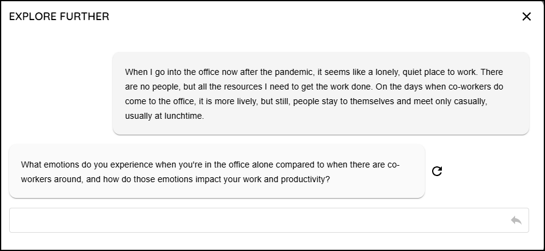
Task: Click the line starting "are no people, but"
Action: 314,87
